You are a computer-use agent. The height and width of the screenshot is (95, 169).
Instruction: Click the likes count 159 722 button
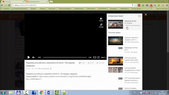pos(100,63)
